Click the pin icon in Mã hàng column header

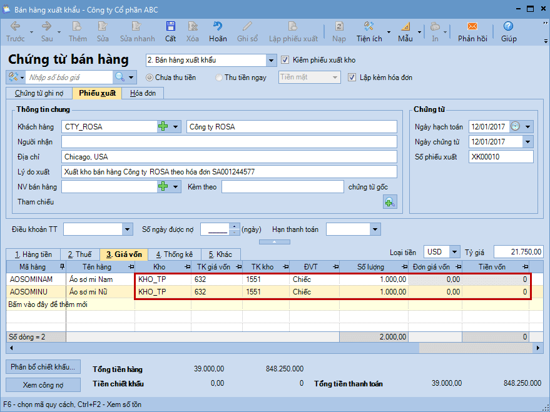coord(62,267)
